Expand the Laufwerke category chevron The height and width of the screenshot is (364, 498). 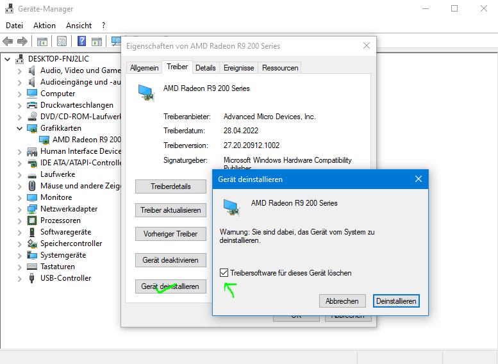click(19, 175)
